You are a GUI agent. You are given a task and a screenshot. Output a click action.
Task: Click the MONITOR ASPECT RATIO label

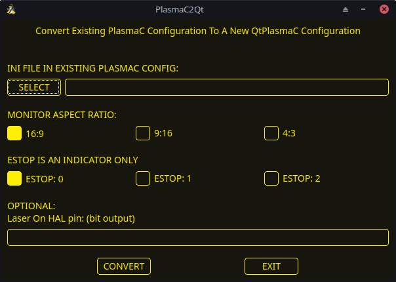click(x=62, y=115)
